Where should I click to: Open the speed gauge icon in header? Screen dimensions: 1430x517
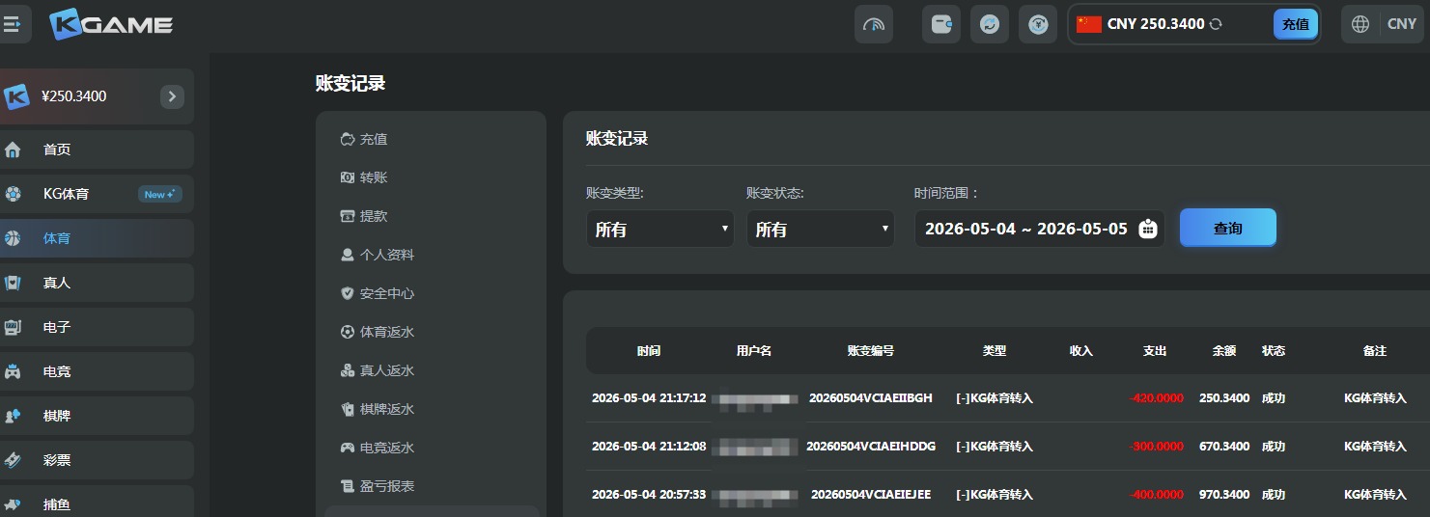pyautogui.click(x=874, y=24)
